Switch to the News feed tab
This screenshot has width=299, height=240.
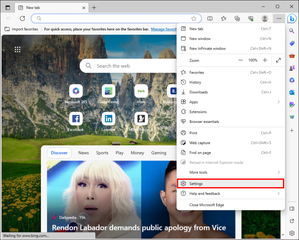coord(84,153)
